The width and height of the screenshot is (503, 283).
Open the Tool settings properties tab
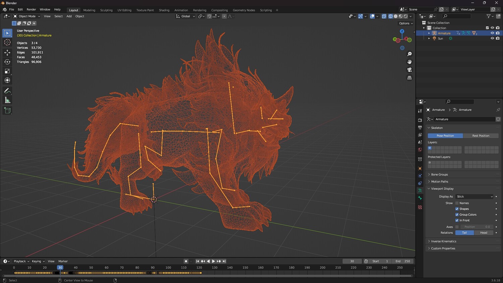click(420, 111)
